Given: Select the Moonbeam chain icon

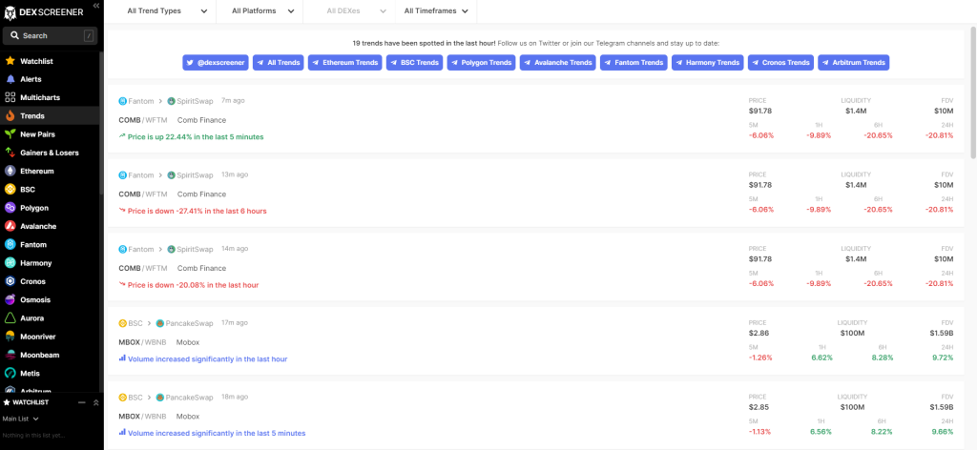Looking at the screenshot, I should coord(10,355).
